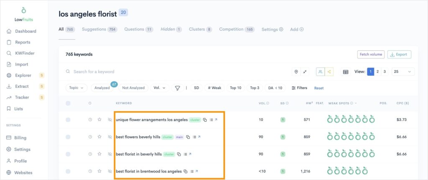This screenshot has width=428, height=180.
Task: Open Profile page
Action: click(x=17, y=161)
